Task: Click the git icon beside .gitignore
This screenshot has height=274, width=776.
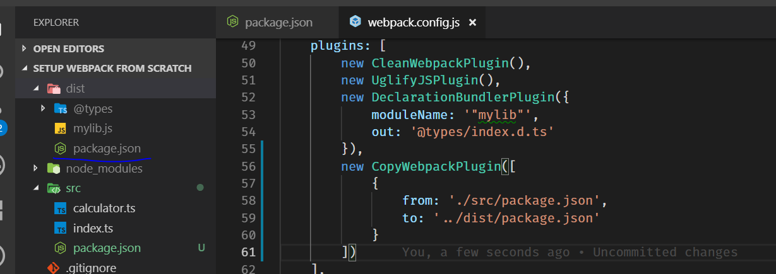Action: click(54, 268)
